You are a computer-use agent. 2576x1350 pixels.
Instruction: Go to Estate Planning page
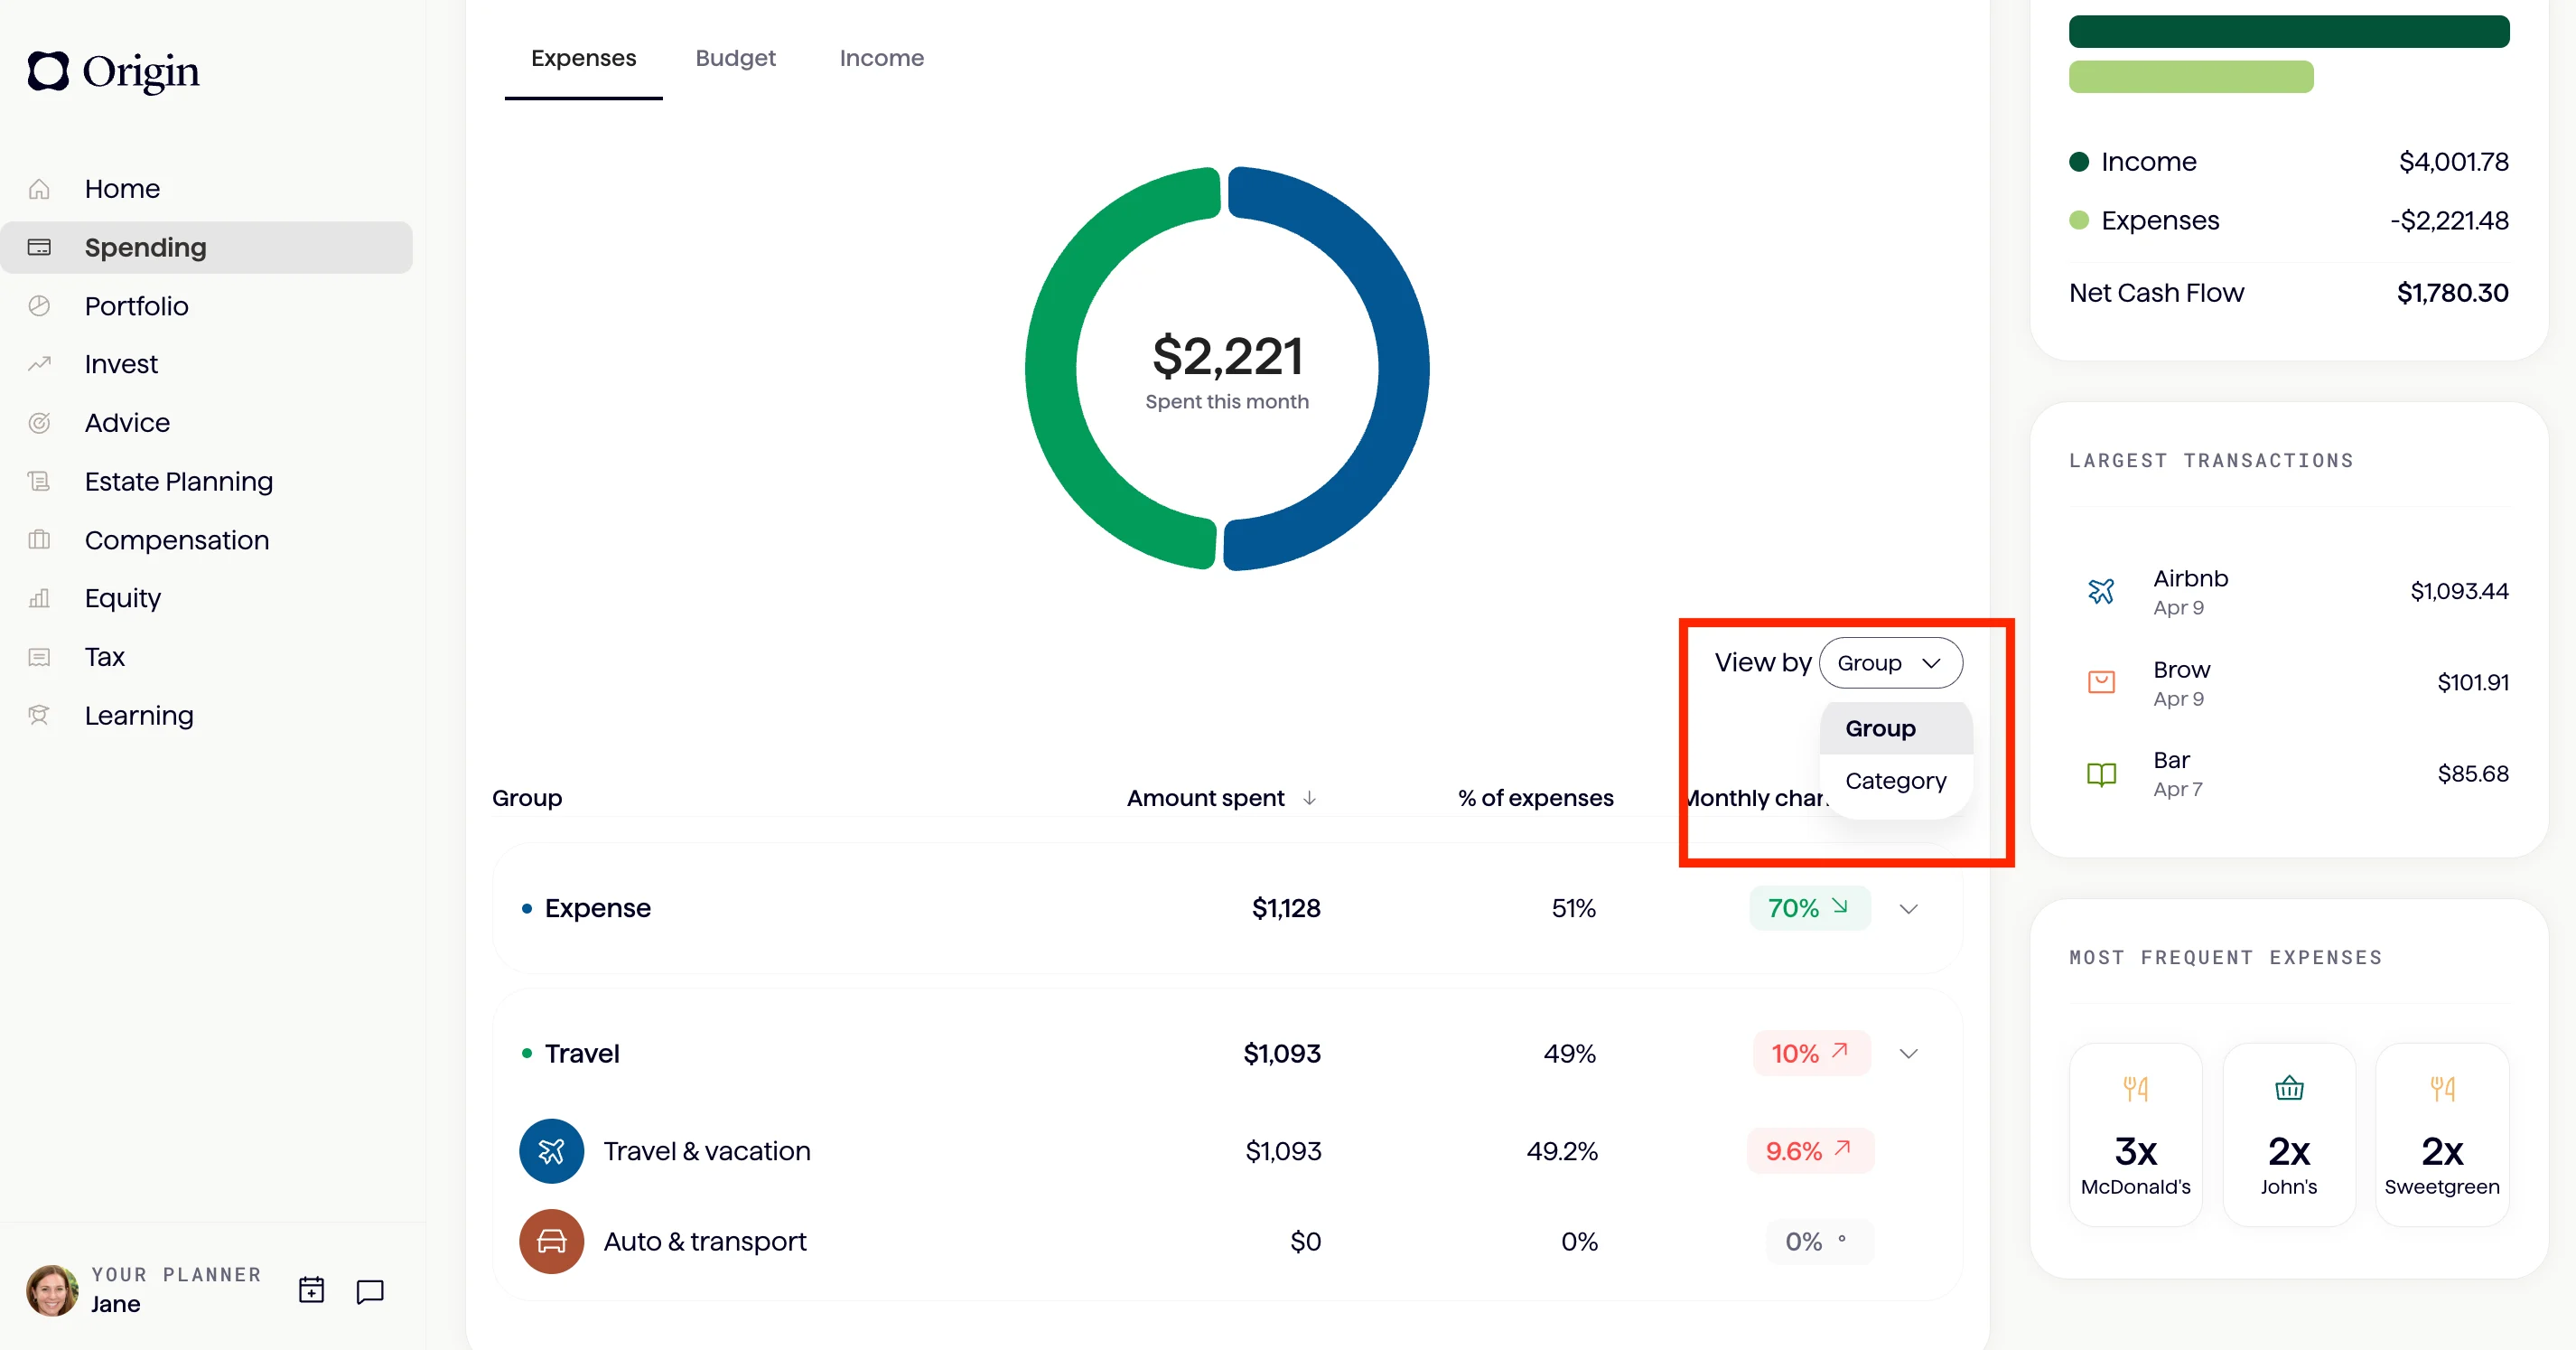(x=178, y=482)
